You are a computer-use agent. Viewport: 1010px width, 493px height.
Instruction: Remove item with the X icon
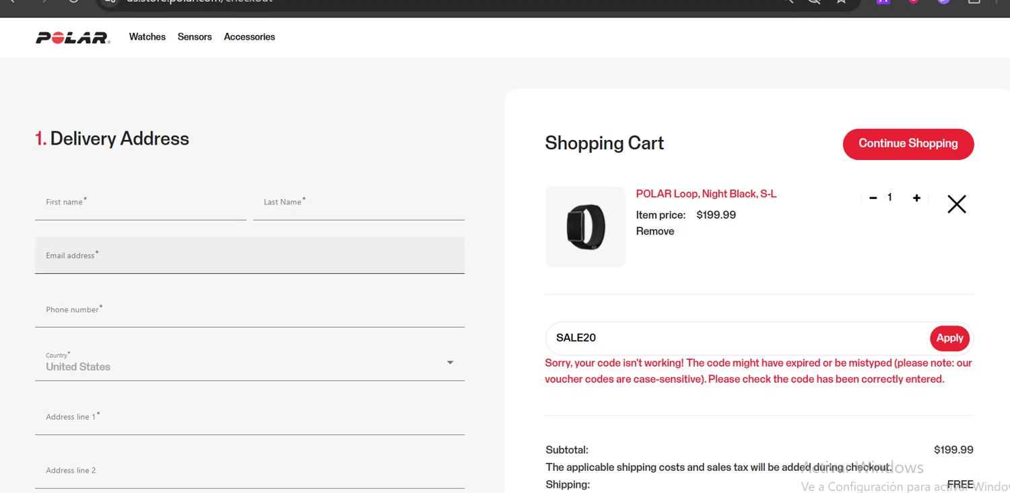tap(957, 204)
